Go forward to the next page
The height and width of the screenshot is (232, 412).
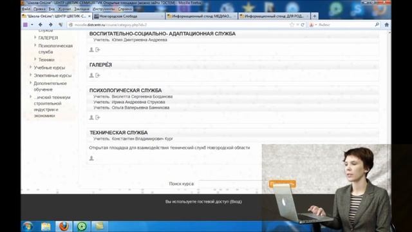(x=50, y=24)
